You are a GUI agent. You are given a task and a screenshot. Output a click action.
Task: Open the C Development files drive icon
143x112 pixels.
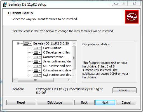tap(37, 52)
